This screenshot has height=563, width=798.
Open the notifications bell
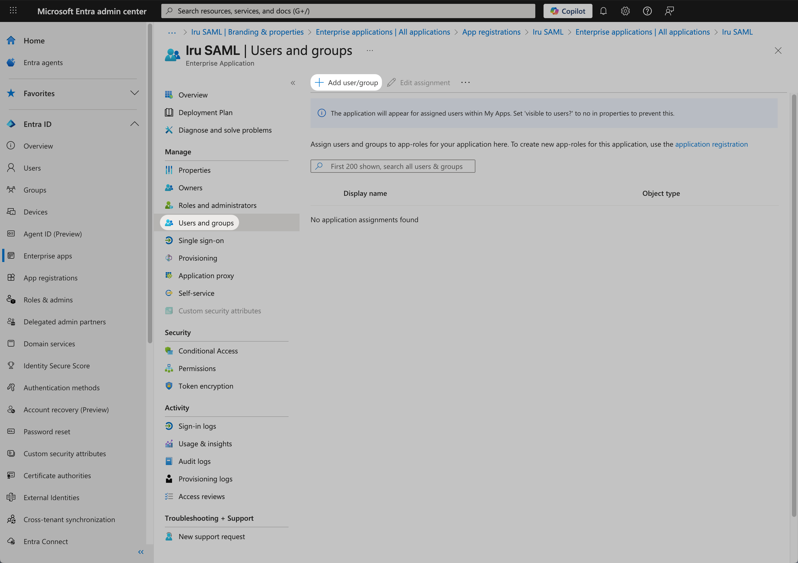click(x=603, y=11)
